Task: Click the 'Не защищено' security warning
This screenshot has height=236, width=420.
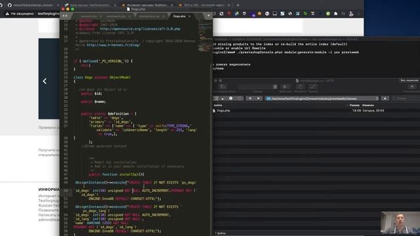Action: click(x=20, y=14)
